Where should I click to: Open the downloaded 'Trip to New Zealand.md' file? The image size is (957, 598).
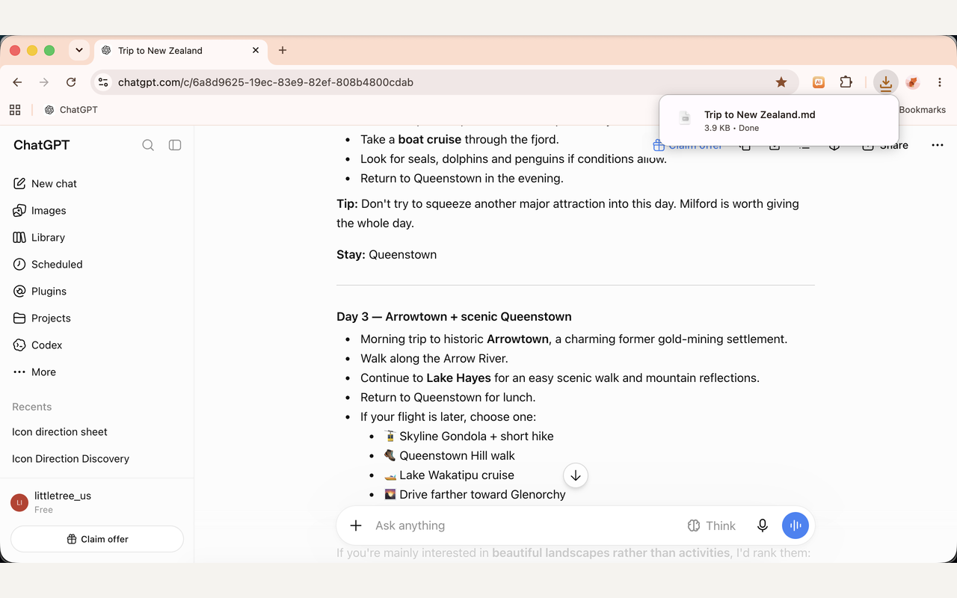[x=779, y=120]
